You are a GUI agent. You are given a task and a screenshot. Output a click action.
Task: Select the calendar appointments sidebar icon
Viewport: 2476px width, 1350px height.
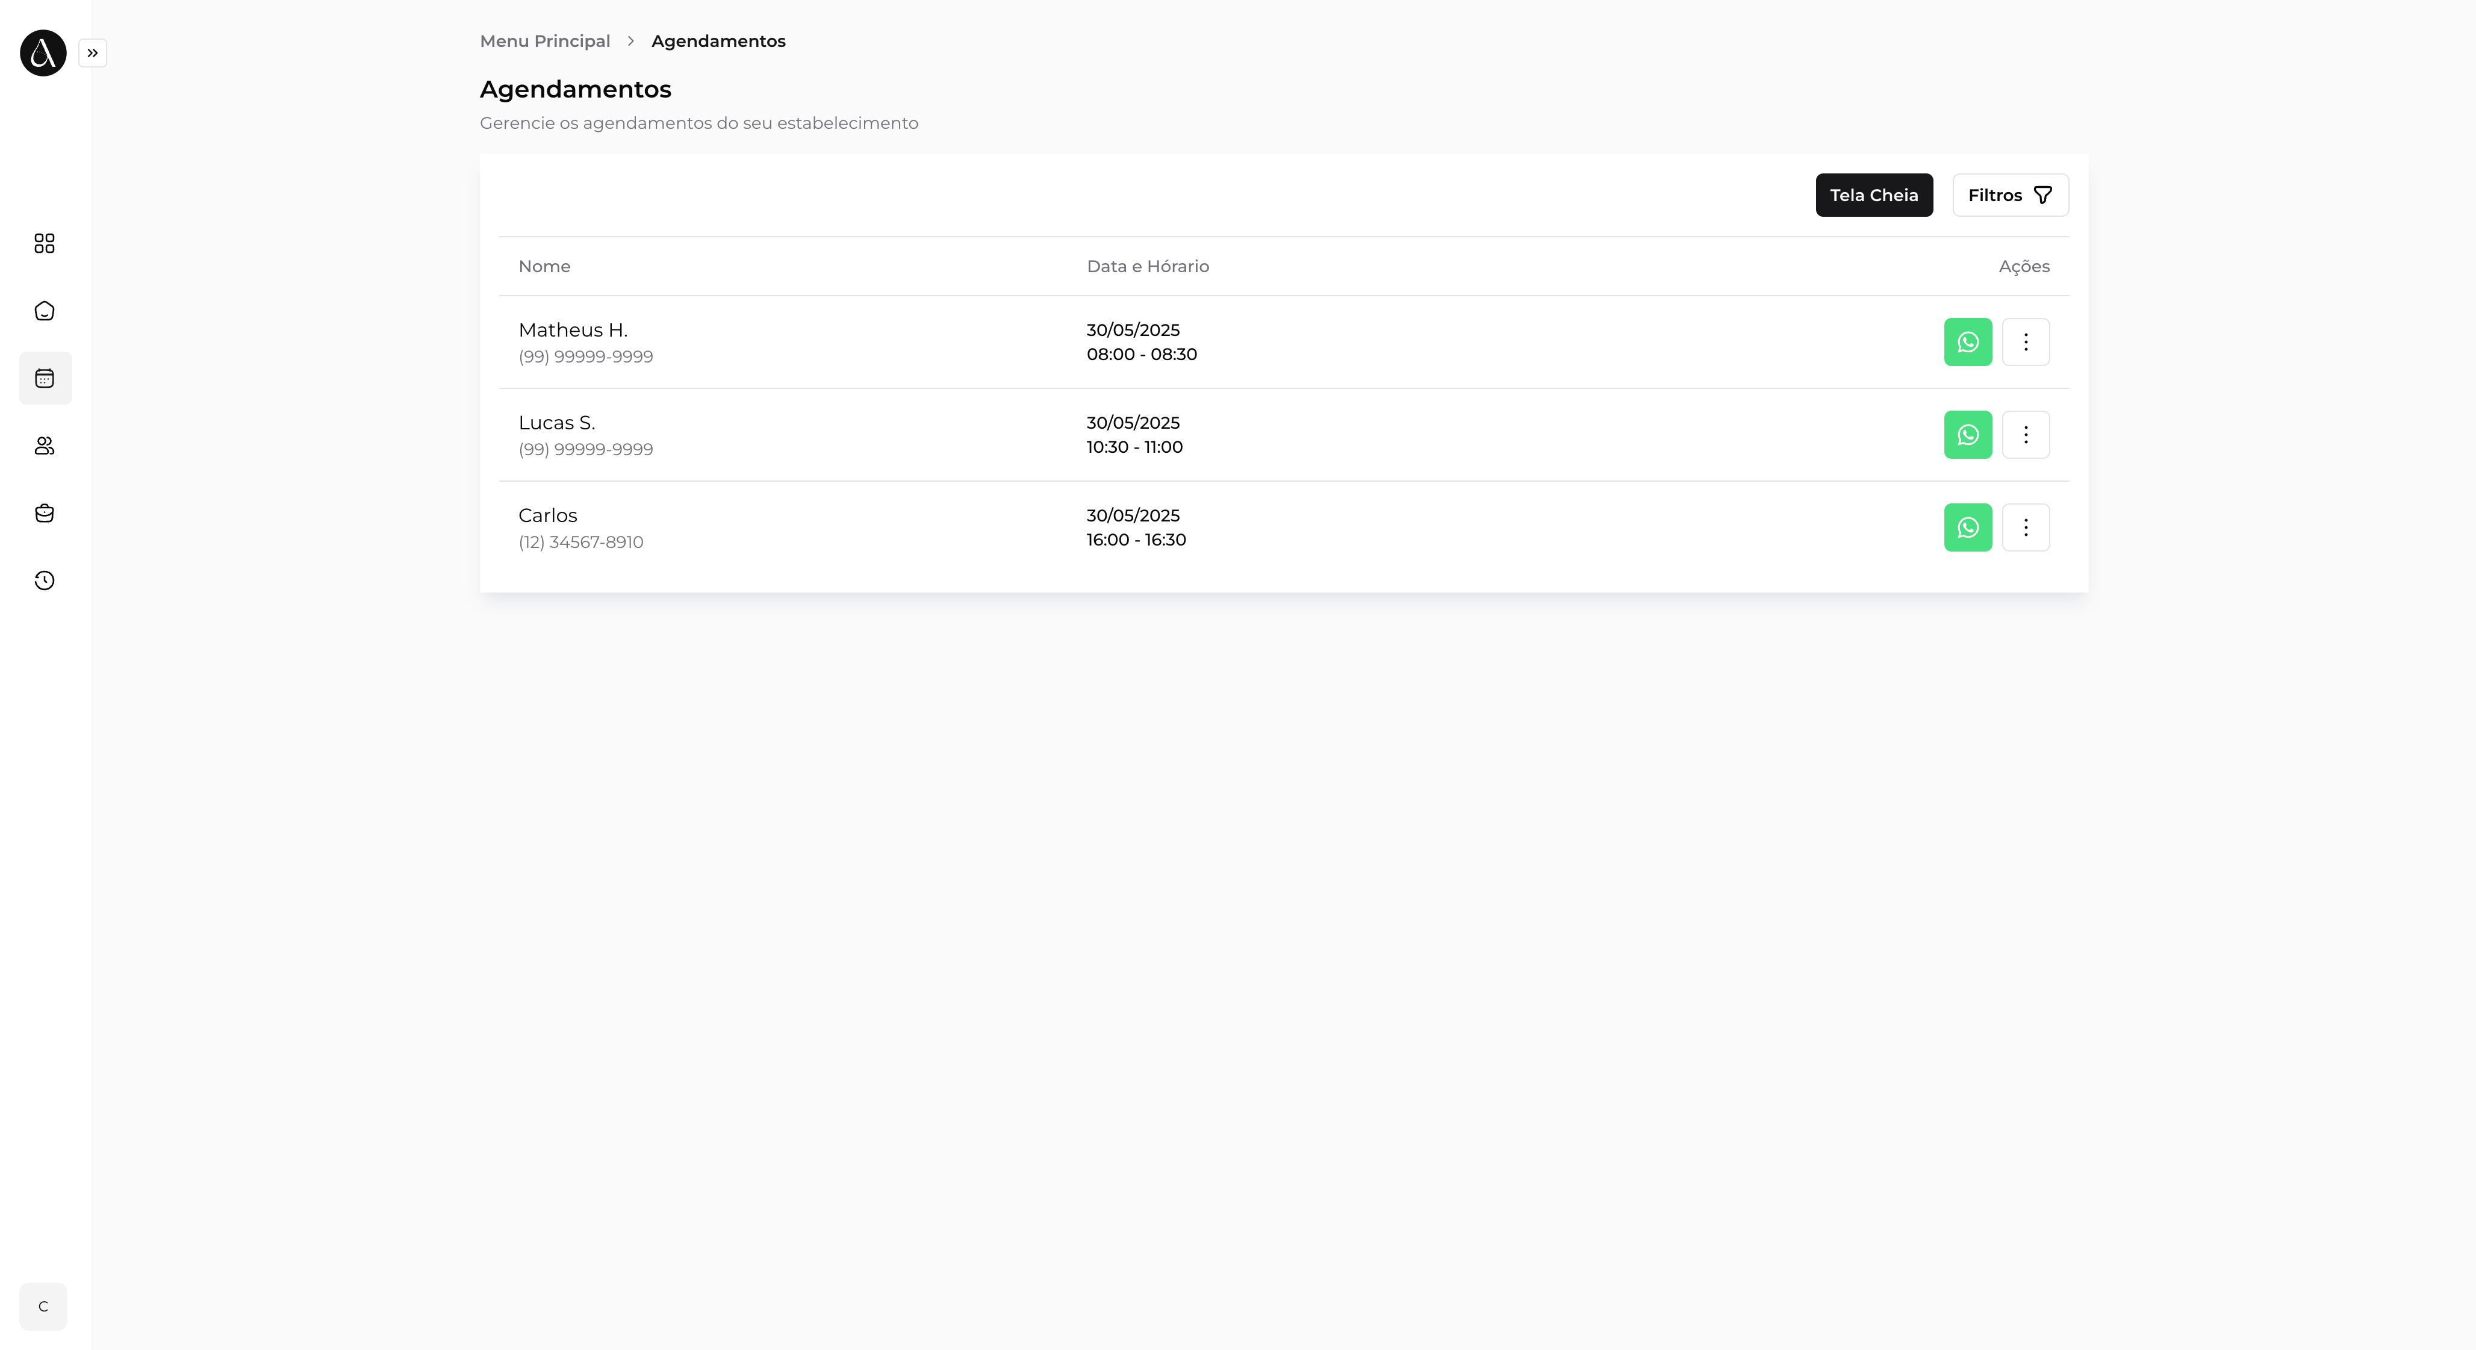click(x=44, y=378)
